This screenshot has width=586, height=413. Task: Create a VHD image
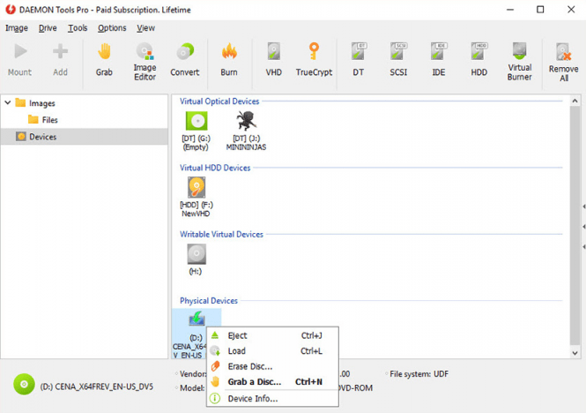273,60
